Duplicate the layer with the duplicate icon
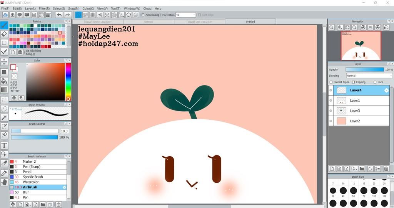This screenshot has width=394, height=208. tap(370, 168)
